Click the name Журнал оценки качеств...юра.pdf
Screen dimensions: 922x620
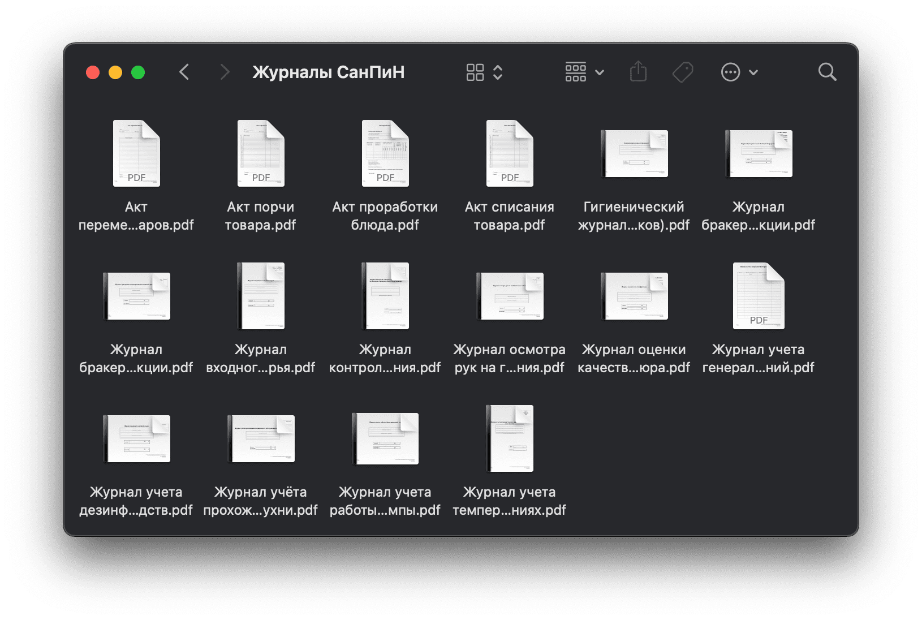(634, 359)
